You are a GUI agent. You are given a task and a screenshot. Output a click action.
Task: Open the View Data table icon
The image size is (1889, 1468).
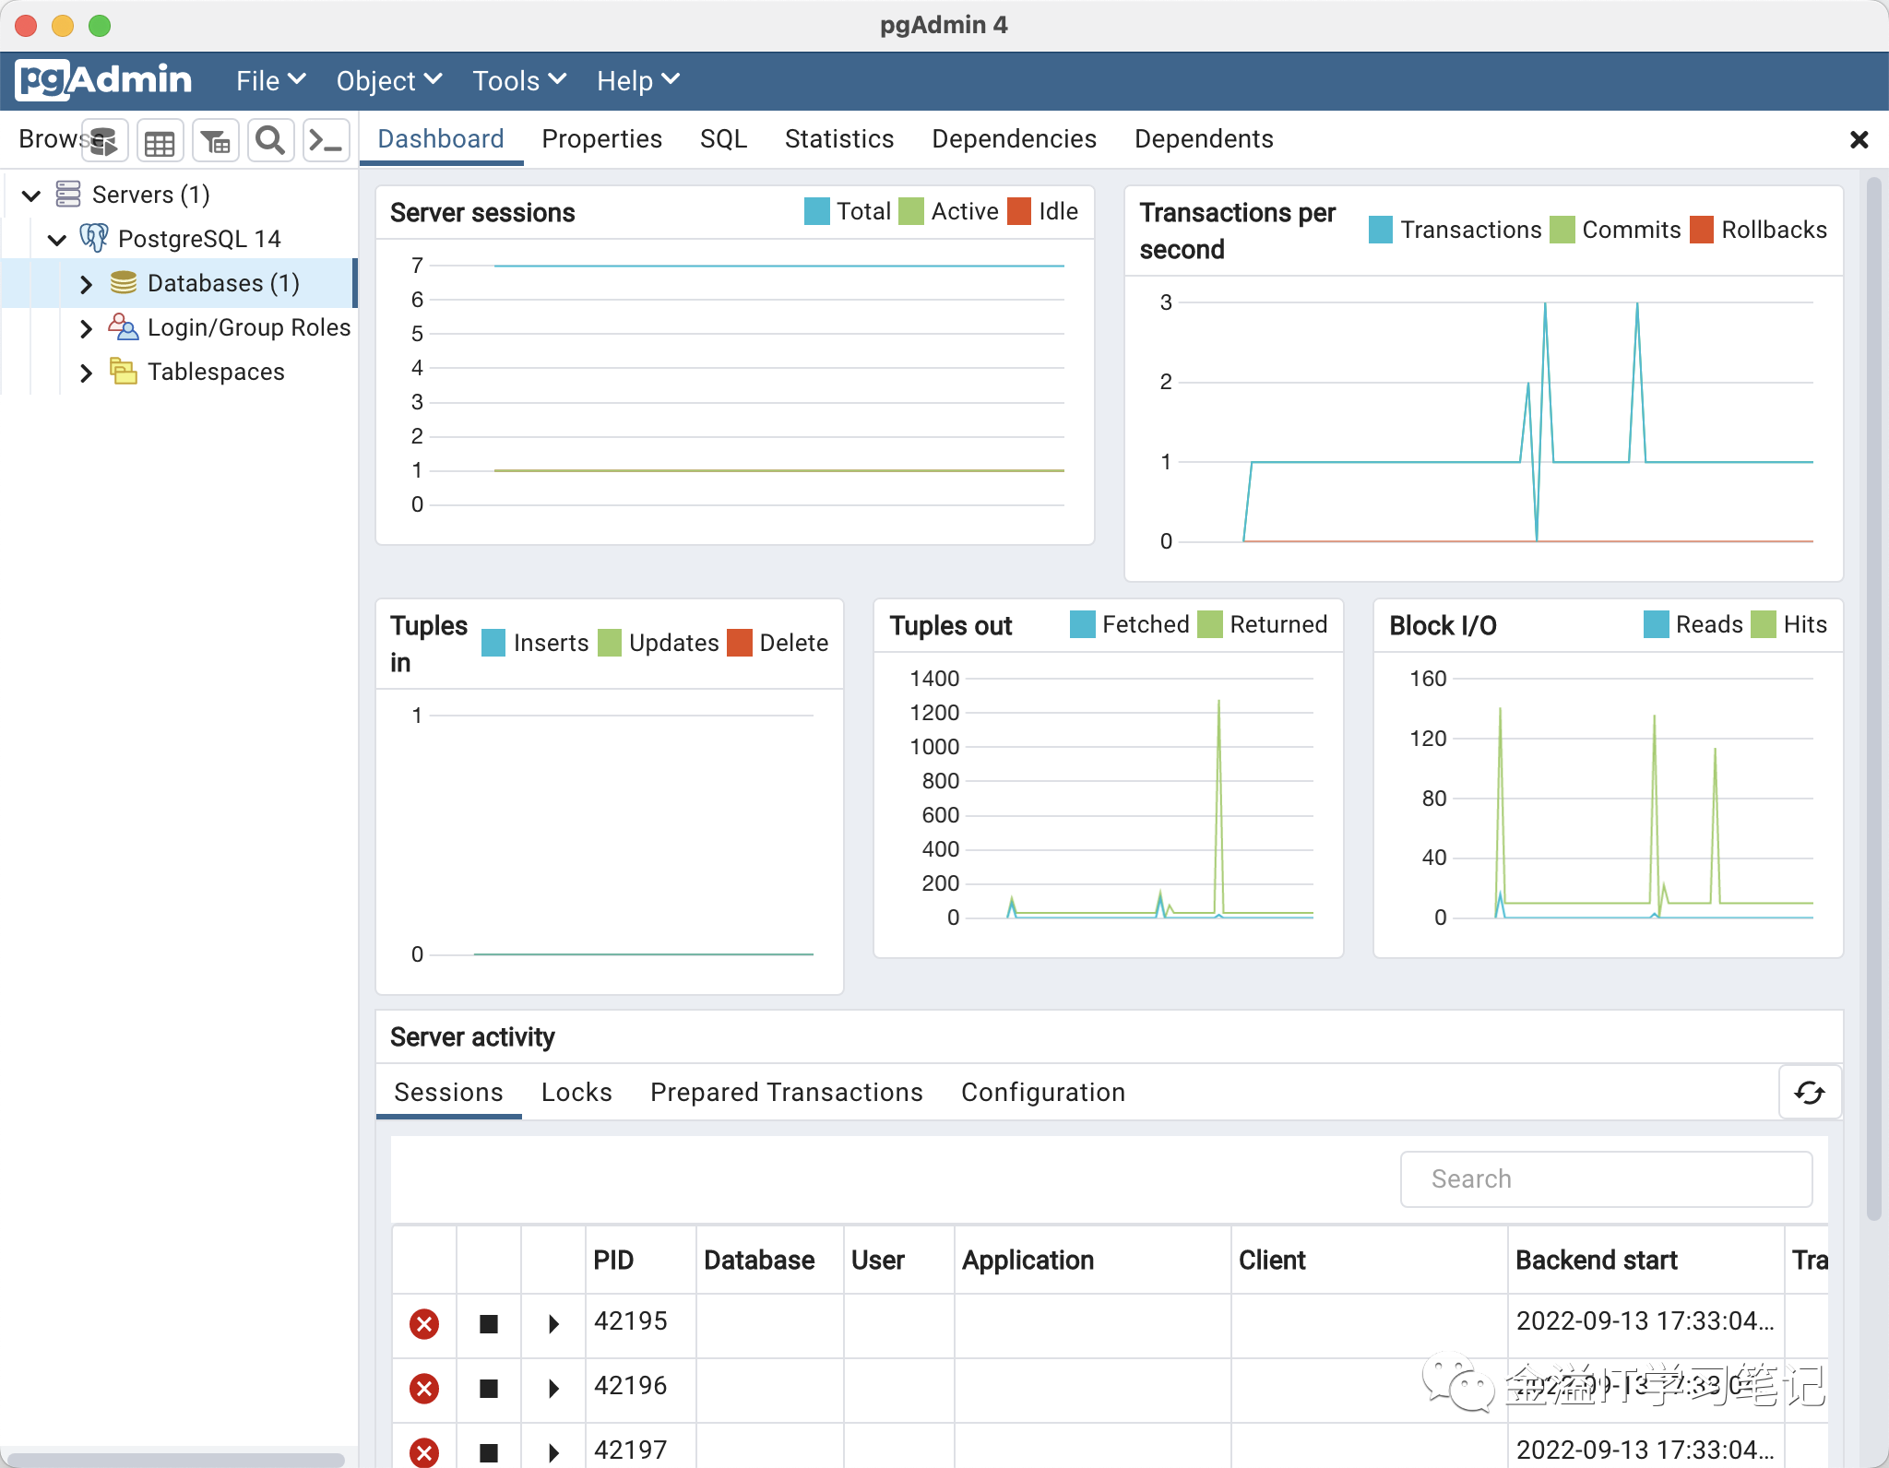coord(160,141)
